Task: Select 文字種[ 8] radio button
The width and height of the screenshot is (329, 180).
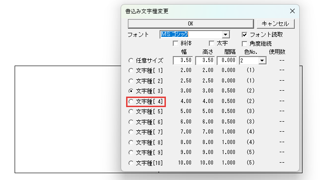Action: [131, 142]
